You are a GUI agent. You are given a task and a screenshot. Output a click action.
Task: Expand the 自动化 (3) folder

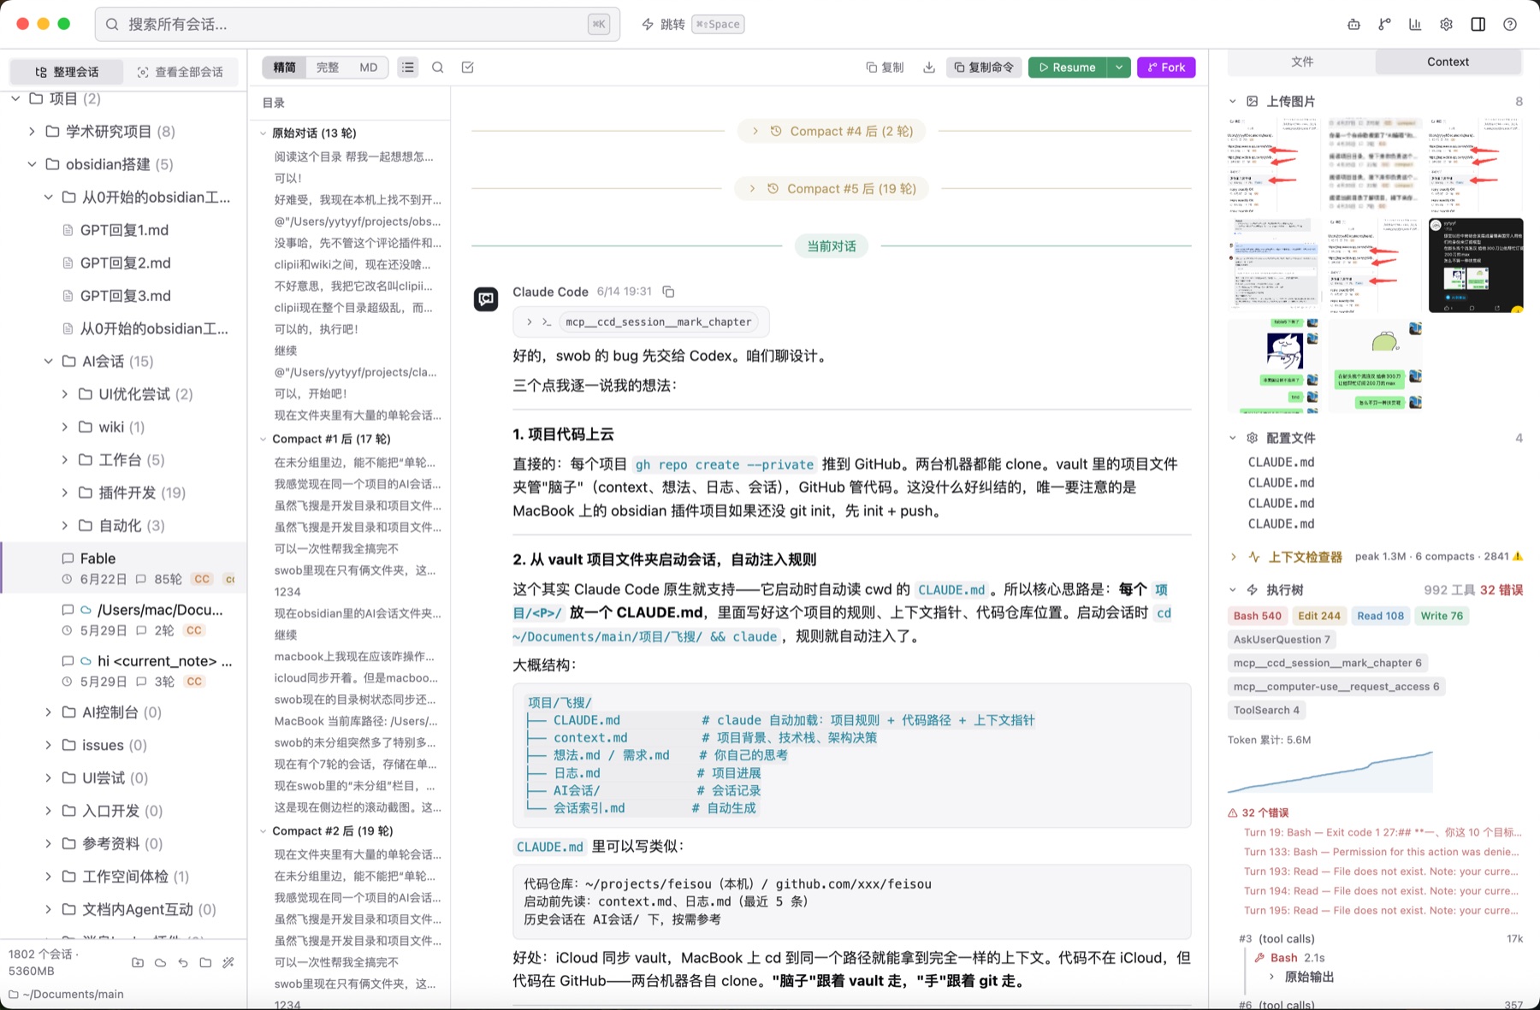[64, 525]
